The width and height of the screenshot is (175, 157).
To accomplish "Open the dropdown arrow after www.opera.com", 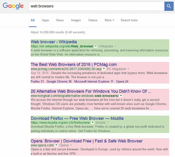I will click(56, 145).
